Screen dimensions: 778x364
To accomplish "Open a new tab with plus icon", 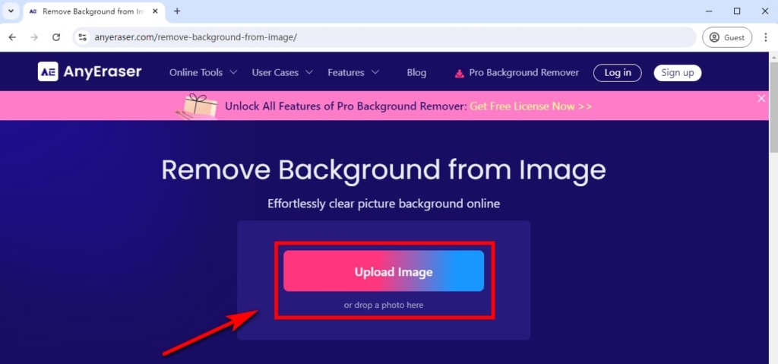I will (177, 11).
